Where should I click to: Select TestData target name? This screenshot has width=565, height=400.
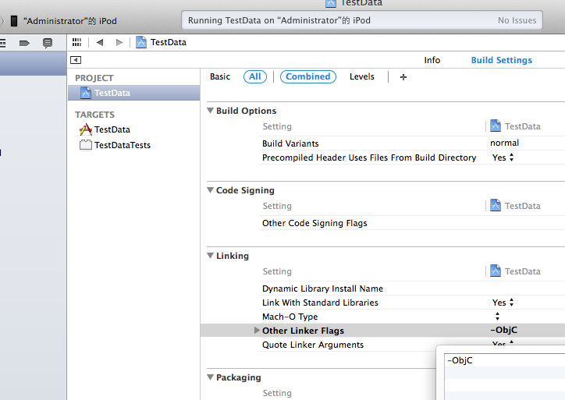(112, 129)
